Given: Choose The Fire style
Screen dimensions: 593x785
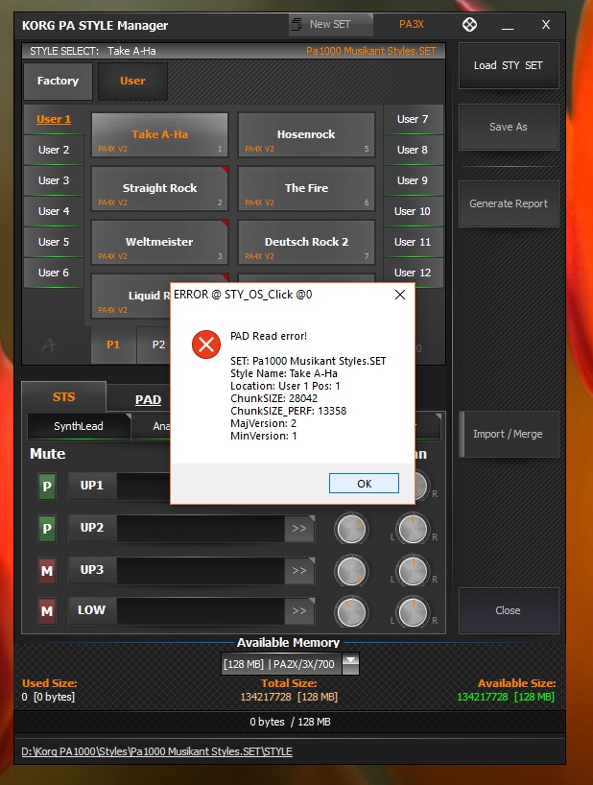Looking at the screenshot, I should (x=306, y=188).
